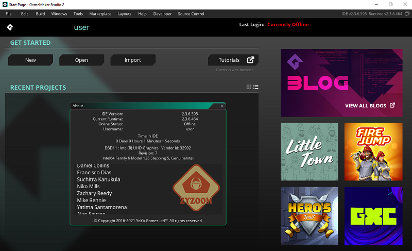Open the Help menu
Viewport: 412px width, 251px height.
tap(142, 14)
